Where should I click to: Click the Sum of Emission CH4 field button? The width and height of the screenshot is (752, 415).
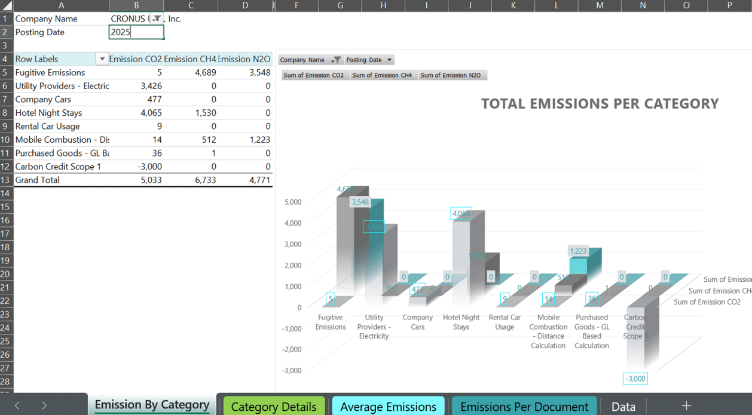coord(382,75)
